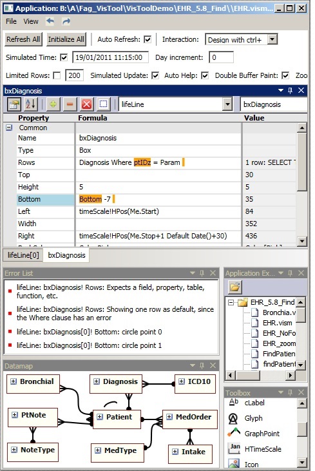315x471 pixels.
Task: Open the Interaction mode dropdown
Action: tap(272, 39)
